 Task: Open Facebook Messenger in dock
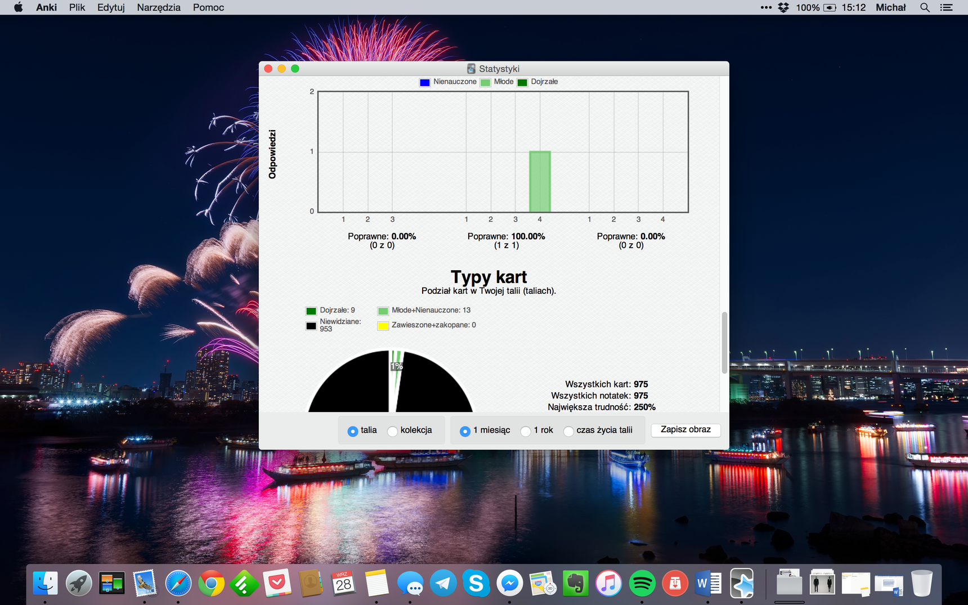click(509, 584)
